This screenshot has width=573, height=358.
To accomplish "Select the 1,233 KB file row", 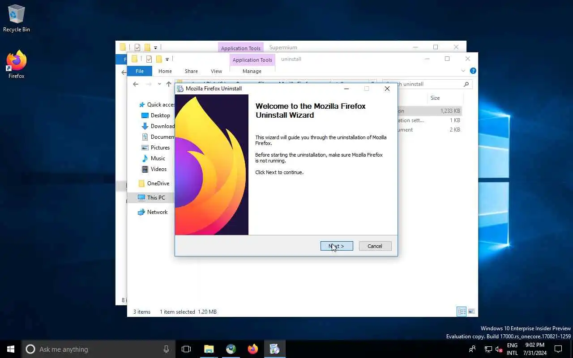I will click(x=429, y=111).
